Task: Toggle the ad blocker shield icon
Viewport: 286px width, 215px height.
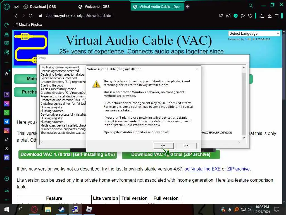Action: pos(236,16)
